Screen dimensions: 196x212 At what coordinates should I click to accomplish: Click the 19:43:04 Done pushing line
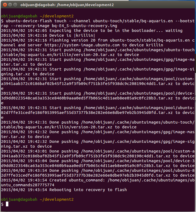click(x=98, y=161)
